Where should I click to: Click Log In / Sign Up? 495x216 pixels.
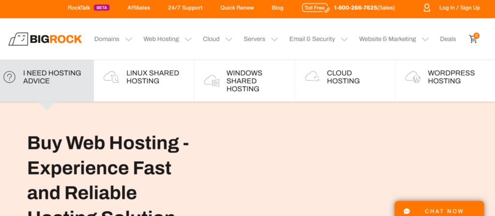[x=460, y=8]
